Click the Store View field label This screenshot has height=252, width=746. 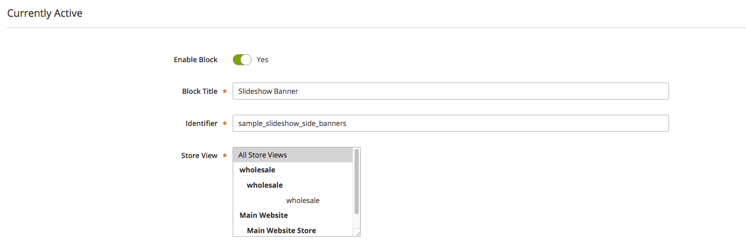tap(199, 156)
